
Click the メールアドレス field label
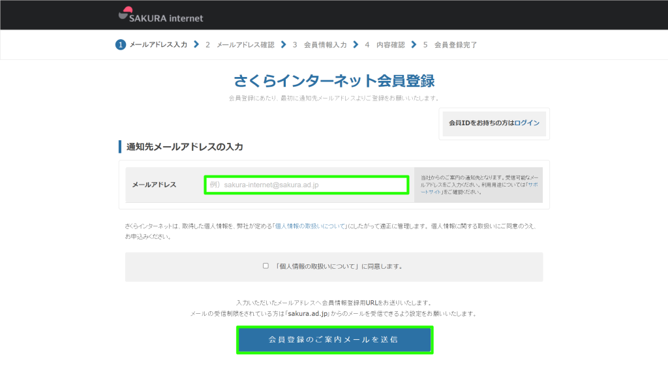coord(154,185)
